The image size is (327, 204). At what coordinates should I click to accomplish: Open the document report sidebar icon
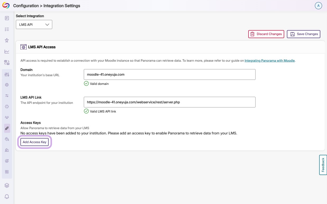tap(7, 18)
